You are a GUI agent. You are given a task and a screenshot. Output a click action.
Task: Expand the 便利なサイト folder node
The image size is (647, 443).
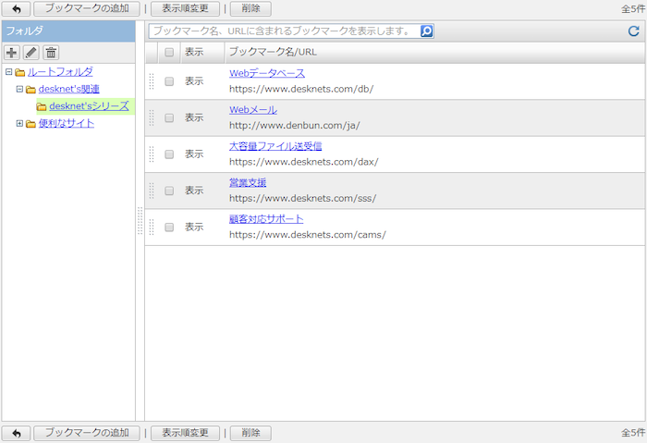click(x=19, y=124)
